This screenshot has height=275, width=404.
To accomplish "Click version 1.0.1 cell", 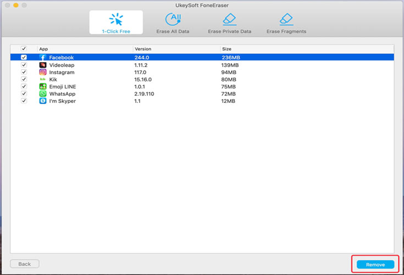I will [x=140, y=87].
